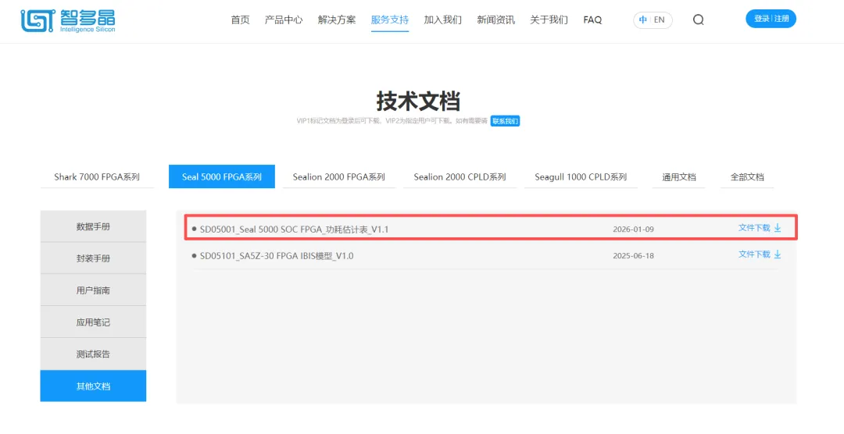Viewport: 844px width, 434px height.
Task: Click 文件下载 link for 功耗估计表_V1.1
Action: 754,228
